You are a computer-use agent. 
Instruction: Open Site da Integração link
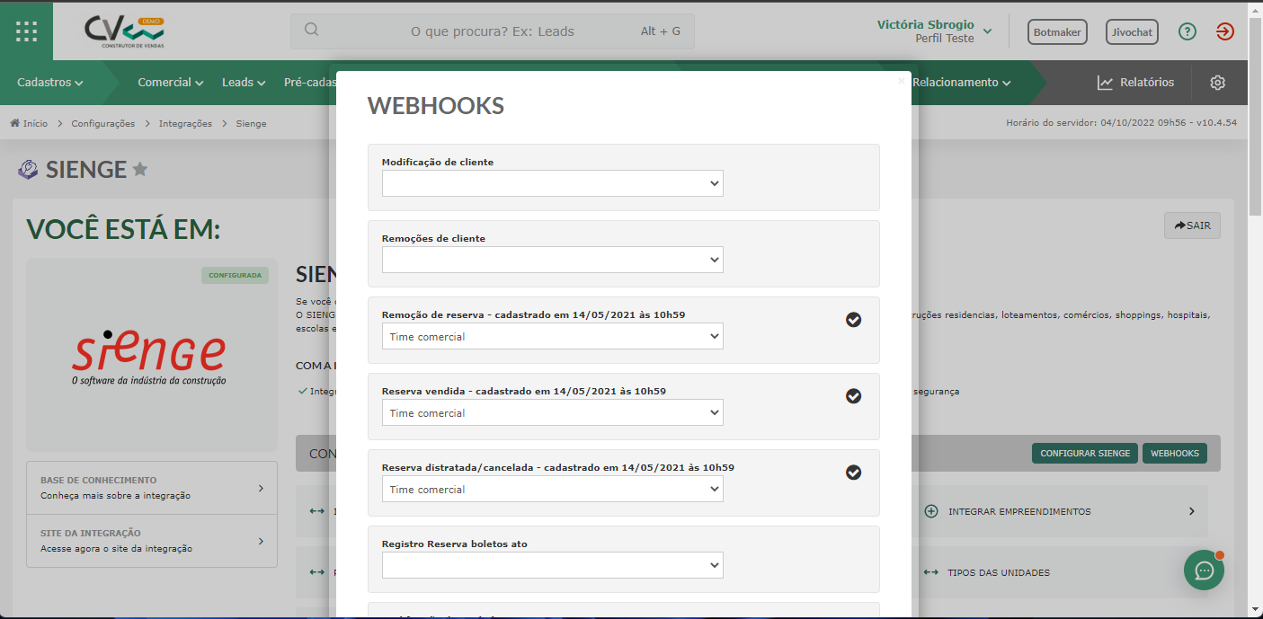click(x=152, y=541)
